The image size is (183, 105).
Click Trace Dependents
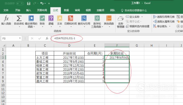(164, 22)
